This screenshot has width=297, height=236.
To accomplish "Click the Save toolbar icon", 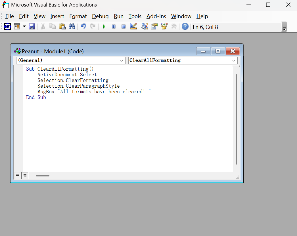I will click(x=32, y=27).
